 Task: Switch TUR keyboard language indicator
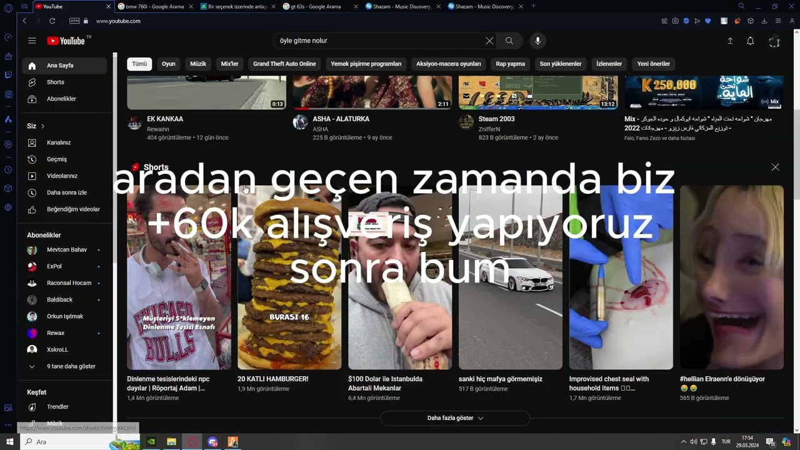[726, 442]
